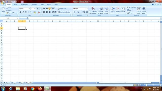162x91 pixels.
Task: Click into the formula bar
Action: click(94, 18)
